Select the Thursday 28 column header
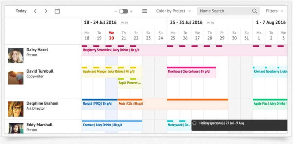Screen dimensions: 293x144 click(210, 36)
